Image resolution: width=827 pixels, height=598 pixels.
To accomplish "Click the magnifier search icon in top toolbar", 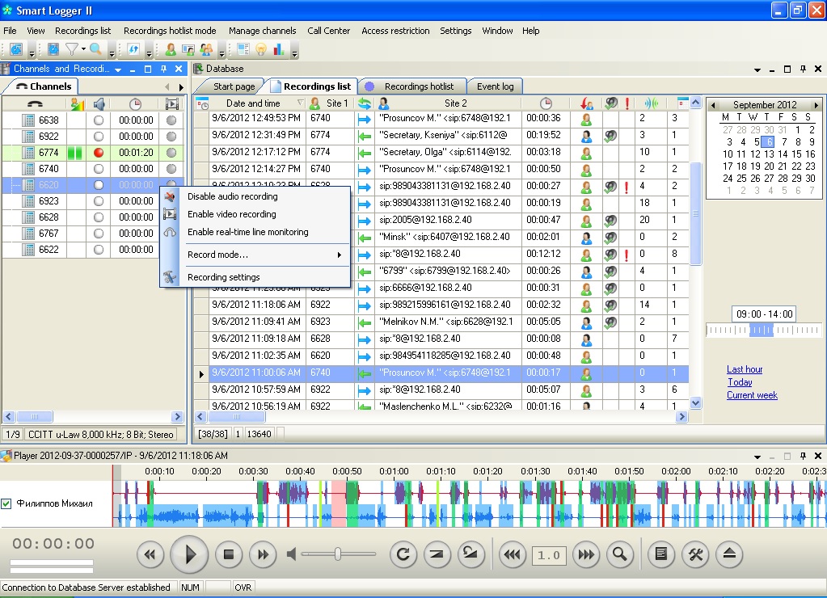I will [95, 50].
